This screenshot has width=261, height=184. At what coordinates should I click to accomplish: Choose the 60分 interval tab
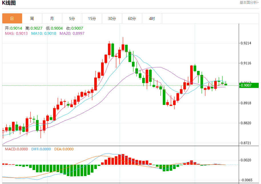coord(132,19)
